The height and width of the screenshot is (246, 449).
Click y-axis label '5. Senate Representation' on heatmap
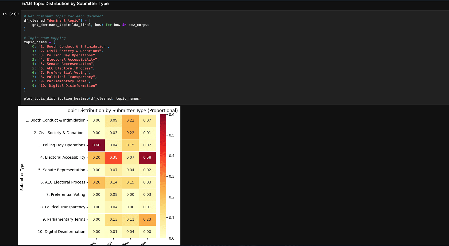(x=62, y=170)
